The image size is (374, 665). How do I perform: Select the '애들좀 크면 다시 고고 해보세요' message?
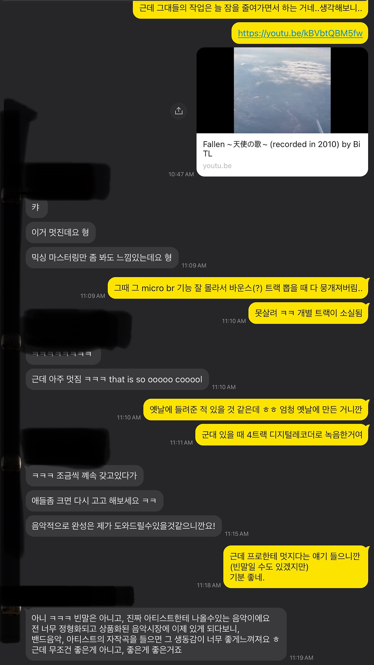tap(94, 501)
